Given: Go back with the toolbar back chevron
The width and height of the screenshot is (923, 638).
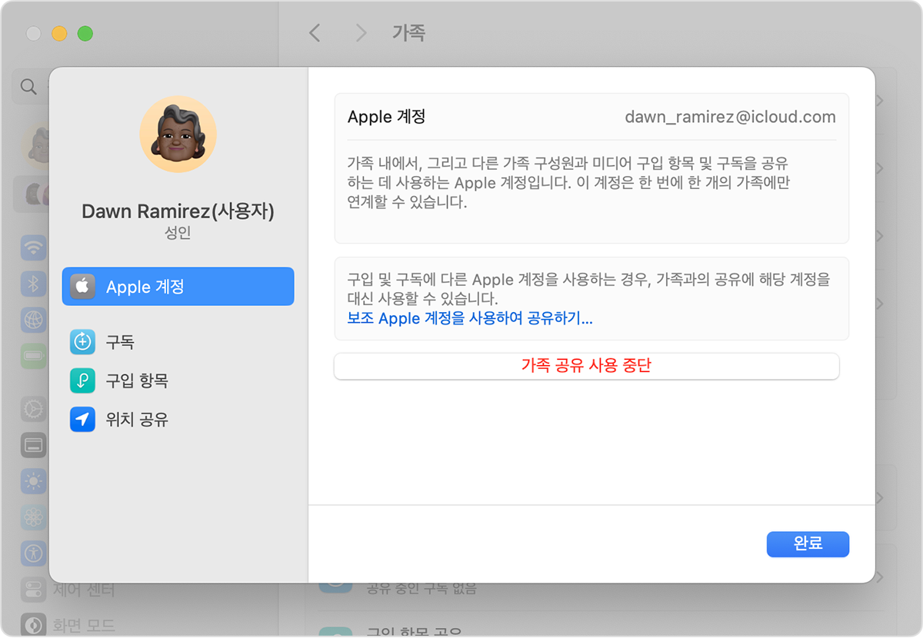Looking at the screenshot, I should click(314, 32).
